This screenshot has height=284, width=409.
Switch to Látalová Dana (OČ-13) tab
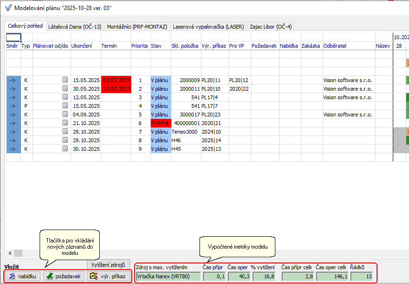[x=74, y=27]
